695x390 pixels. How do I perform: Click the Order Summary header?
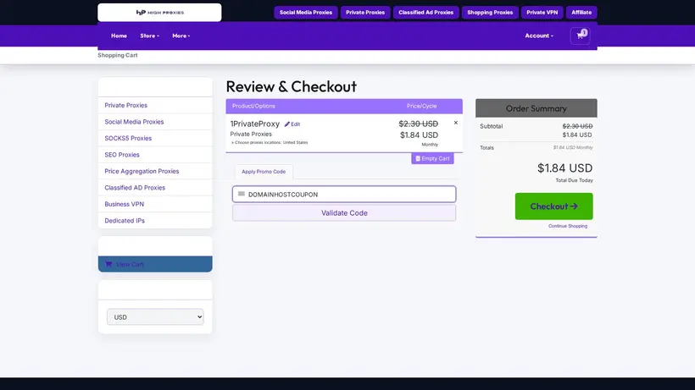pos(537,108)
